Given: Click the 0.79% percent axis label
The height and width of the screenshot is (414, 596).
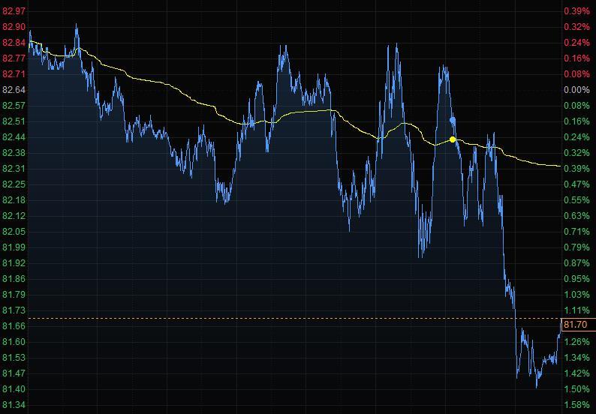Looking at the screenshot, I should pyautogui.click(x=576, y=247).
